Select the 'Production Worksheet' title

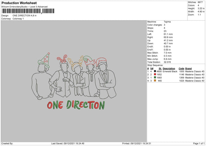pos(19,3)
